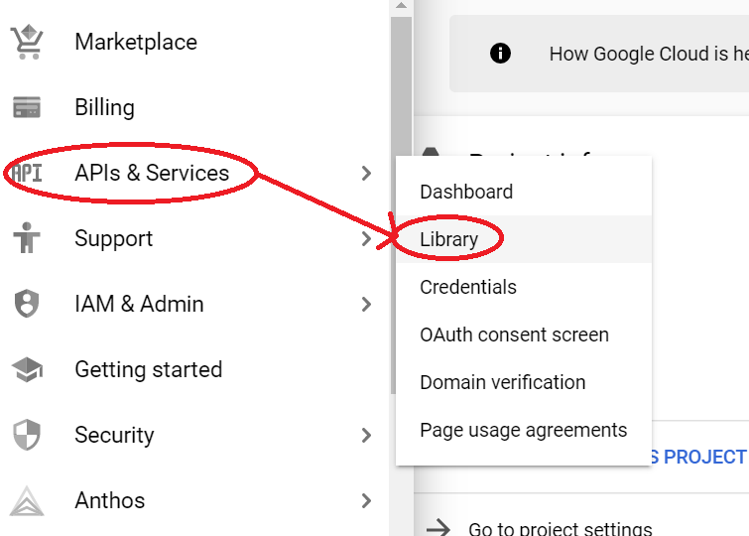Click the Billing credit card icon
This screenshot has width=749, height=536.
click(27, 107)
